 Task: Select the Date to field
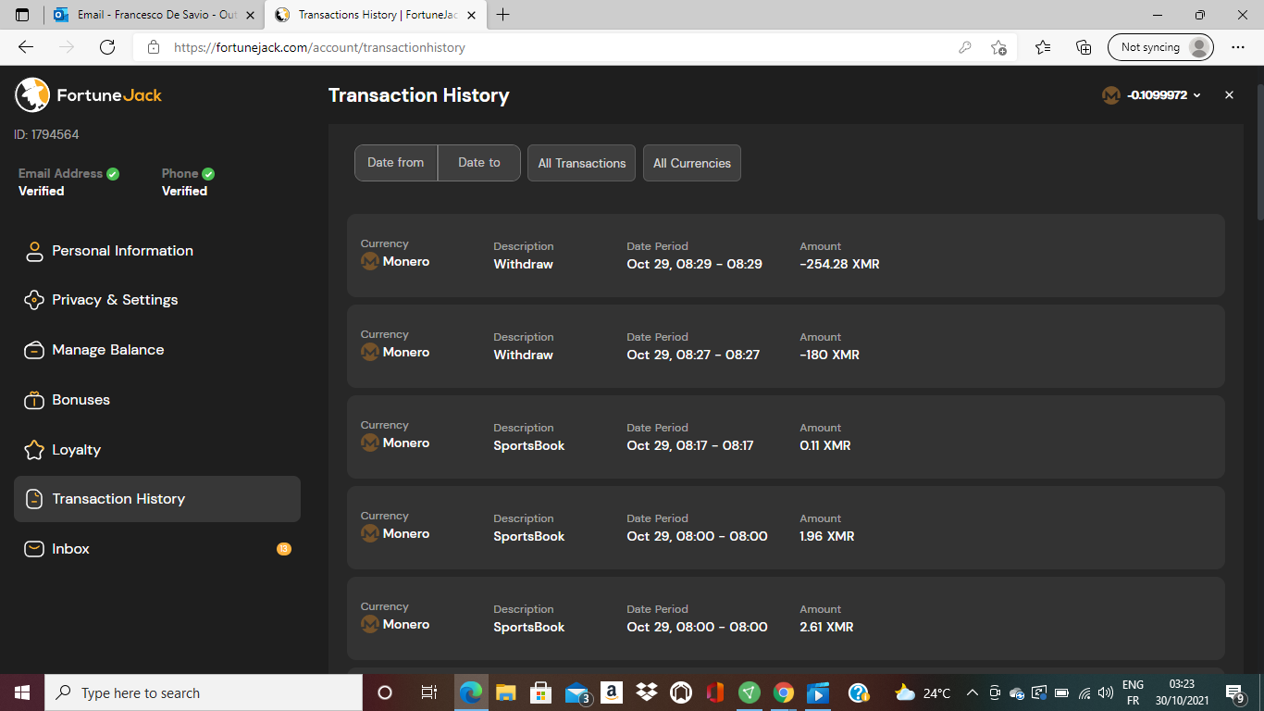tap(478, 163)
